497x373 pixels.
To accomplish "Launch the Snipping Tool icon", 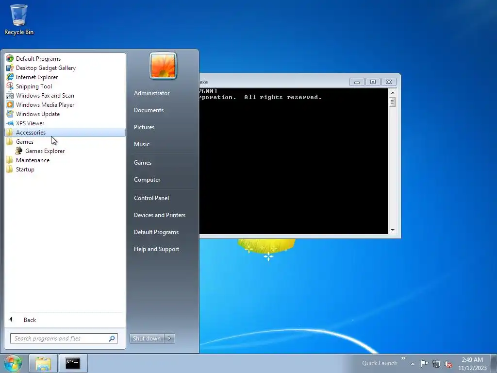I will coord(10,86).
